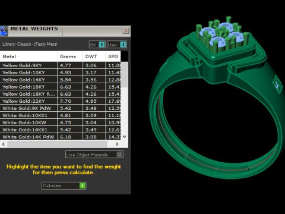Click the 4.81 grams cell

pyautogui.click(x=70, y=115)
